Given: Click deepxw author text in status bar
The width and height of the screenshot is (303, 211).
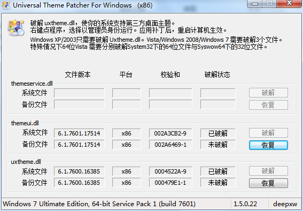Looking at the screenshot, I should click(x=285, y=204).
